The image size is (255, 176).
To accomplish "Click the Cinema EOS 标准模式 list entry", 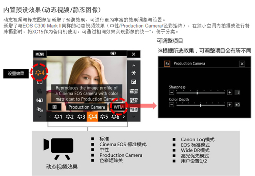I will (123, 144).
